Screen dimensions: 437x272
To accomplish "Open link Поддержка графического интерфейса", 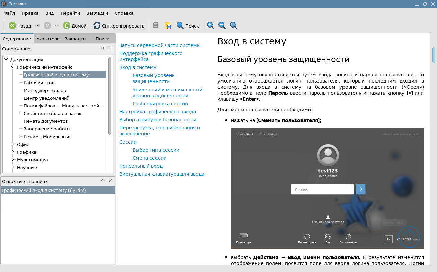I will point(151,56).
